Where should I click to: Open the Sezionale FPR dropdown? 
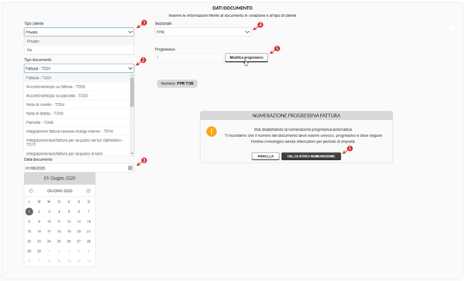203,32
